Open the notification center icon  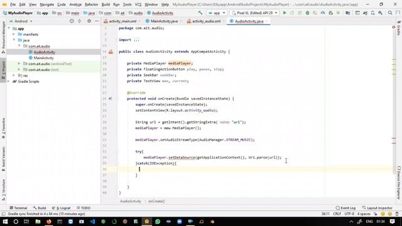392,222
